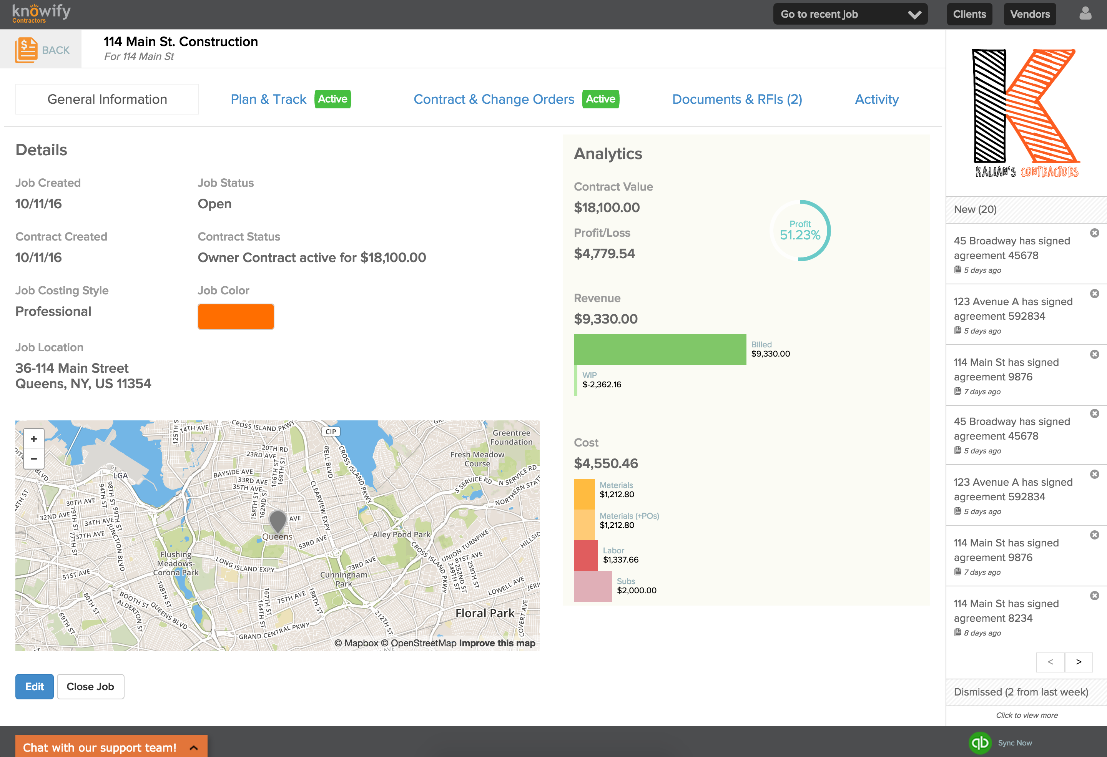Click the red Labor cost bar
This screenshot has height=757, width=1107.
click(586, 556)
